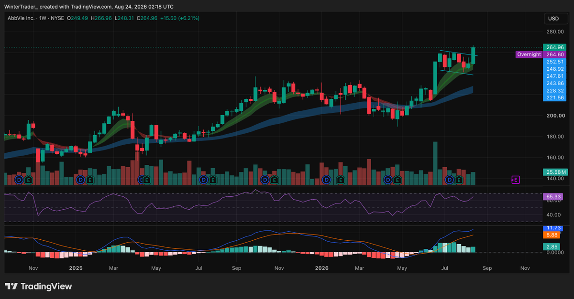Screen dimensions: 574x299
Task: Open the dividend marker just before May 2026
Action: pos(388,180)
